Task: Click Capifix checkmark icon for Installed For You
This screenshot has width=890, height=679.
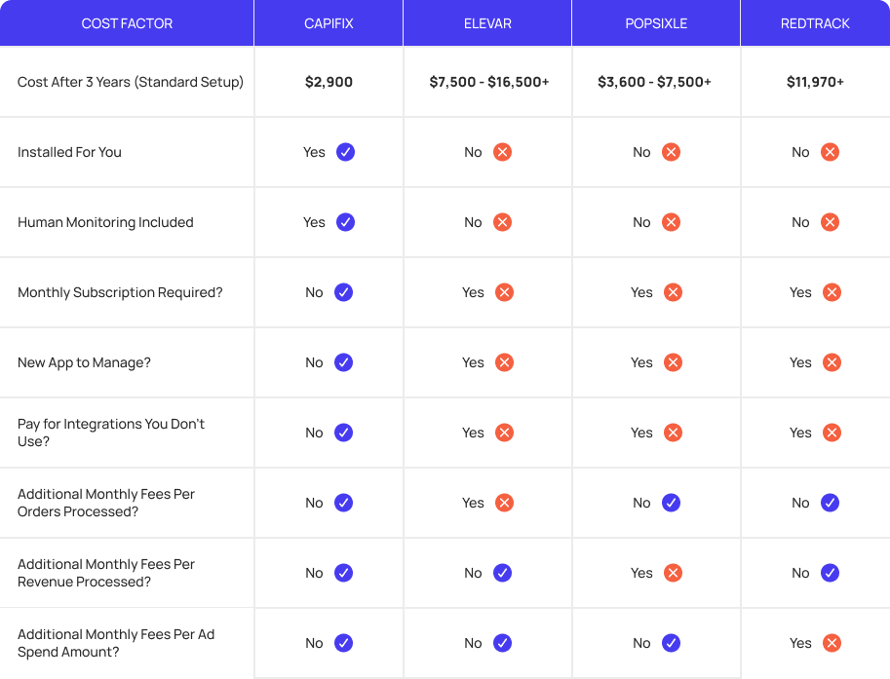Action: 346,152
